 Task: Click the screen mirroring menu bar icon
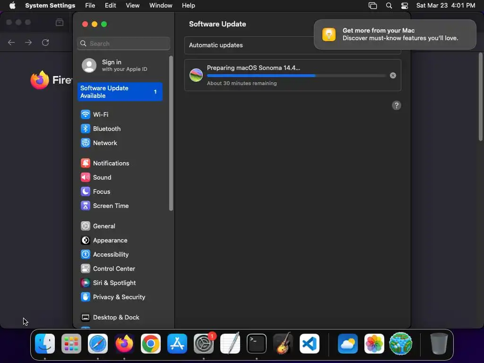(x=372, y=6)
